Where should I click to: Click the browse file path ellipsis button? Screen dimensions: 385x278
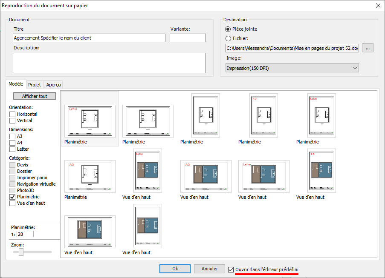click(368, 48)
